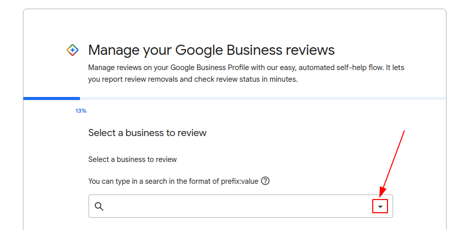Click the prefix:value search format hint text
This screenshot has height=230, width=471.
click(x=173, y=181)
